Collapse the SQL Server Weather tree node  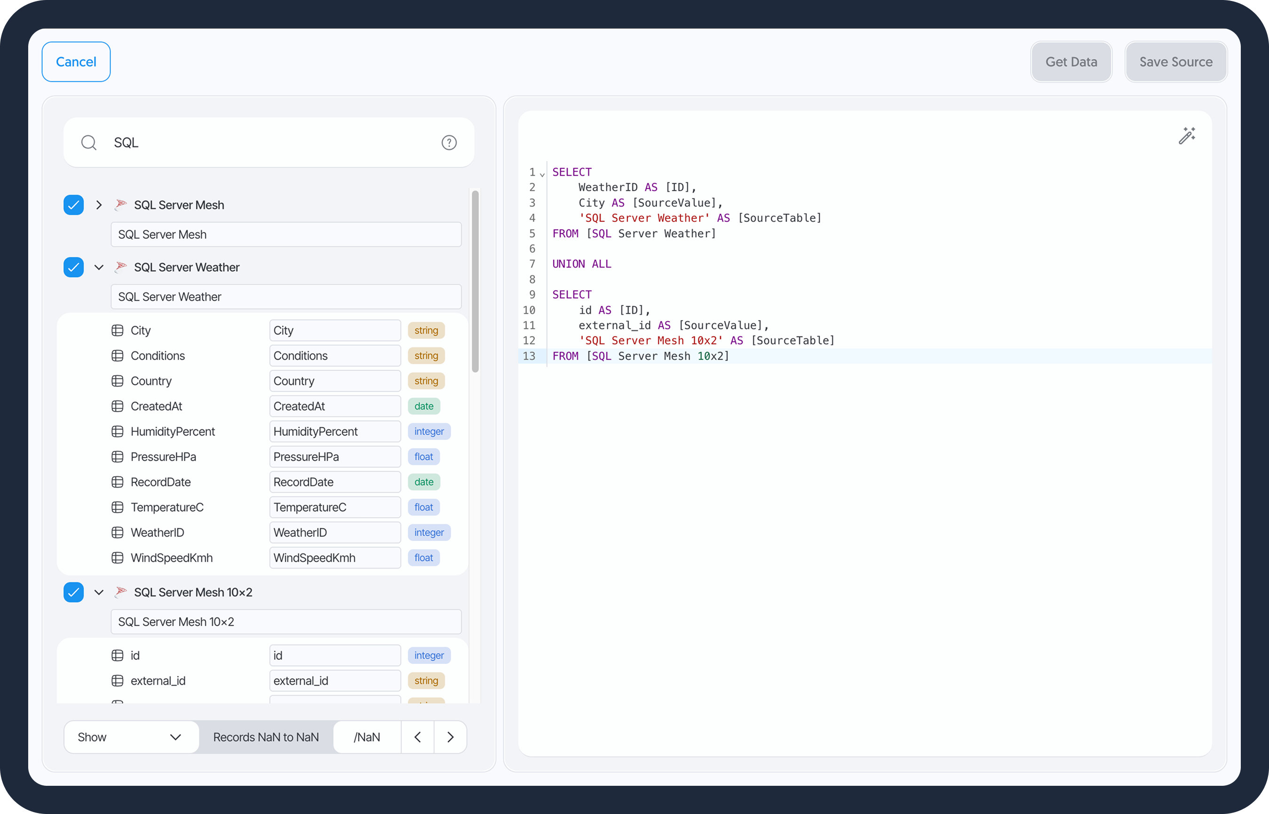[x=99, y=267]
